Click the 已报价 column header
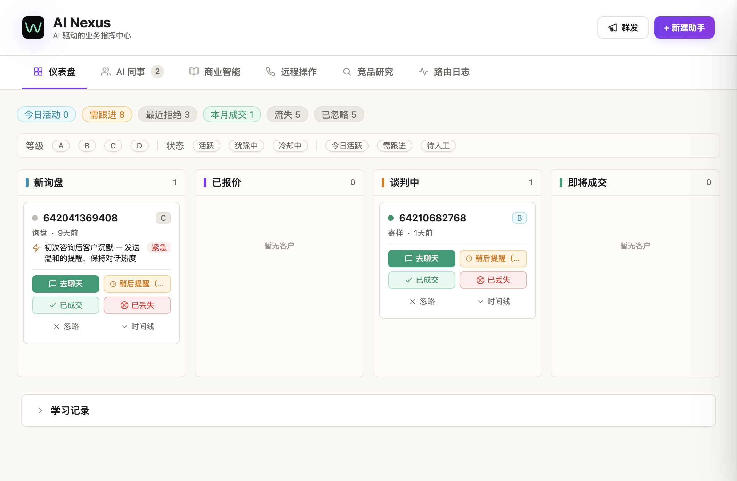 point(280,182)
